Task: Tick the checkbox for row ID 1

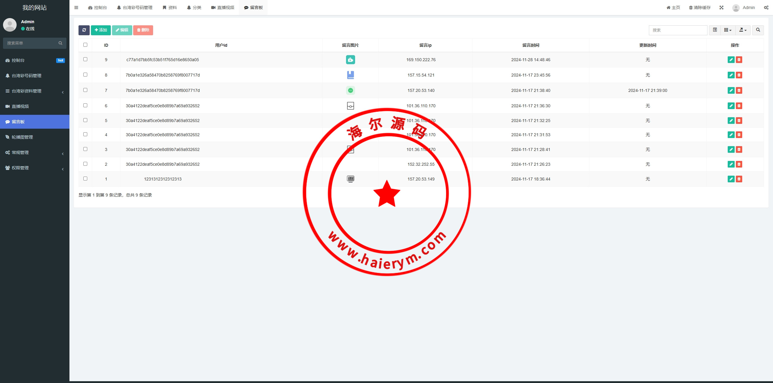Action: click(x=85, y=179)
